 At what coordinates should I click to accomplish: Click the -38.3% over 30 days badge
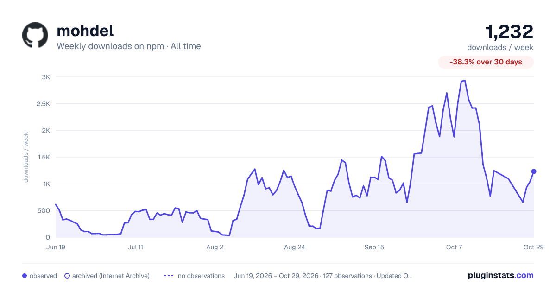tap(486, 62)
